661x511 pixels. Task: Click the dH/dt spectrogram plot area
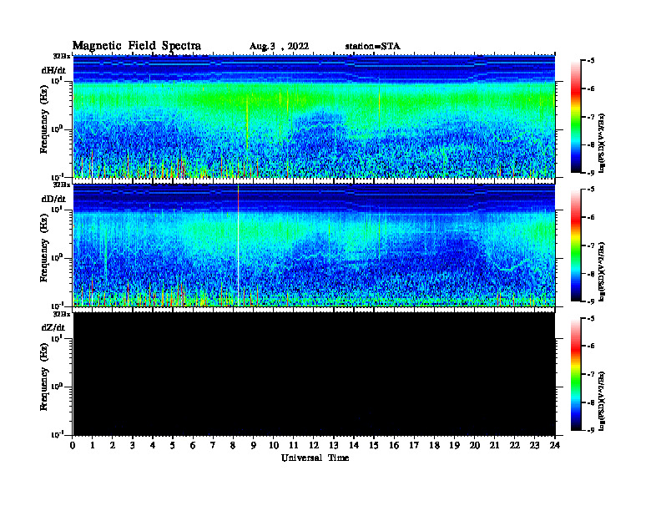[314, 116]
